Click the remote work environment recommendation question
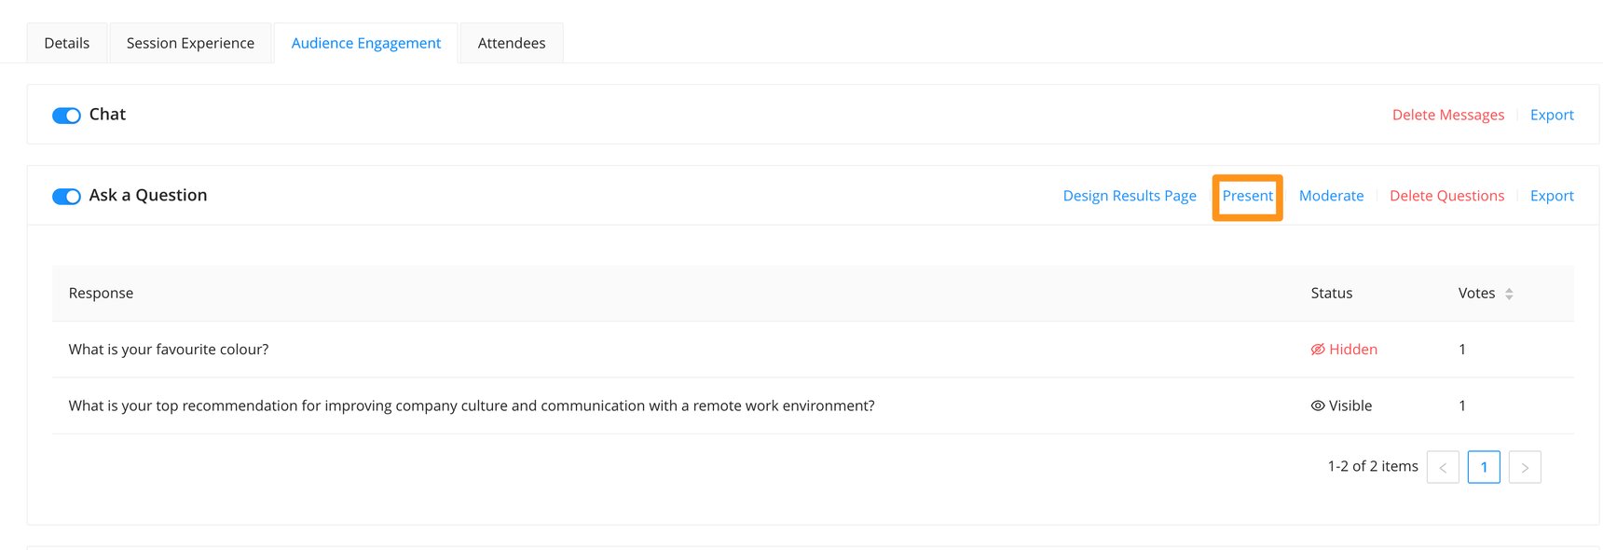Image resolution: width=1603 pixels, height=550 pixels. pyautogui.click(x=472, y=406)
